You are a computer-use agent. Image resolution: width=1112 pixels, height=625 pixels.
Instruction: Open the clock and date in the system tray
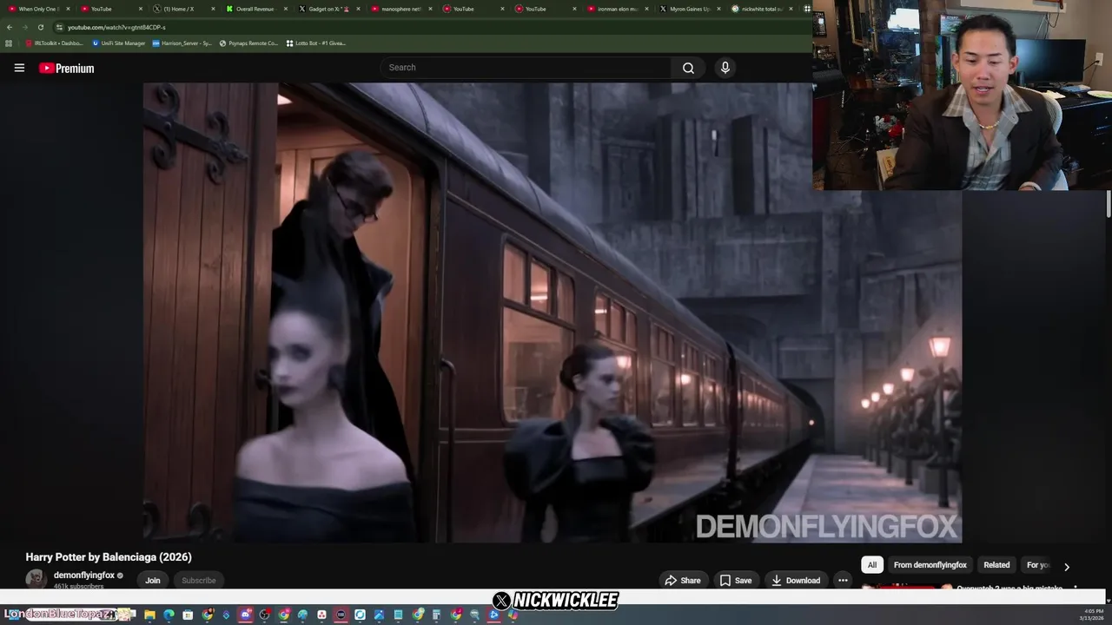[1091, 615]
